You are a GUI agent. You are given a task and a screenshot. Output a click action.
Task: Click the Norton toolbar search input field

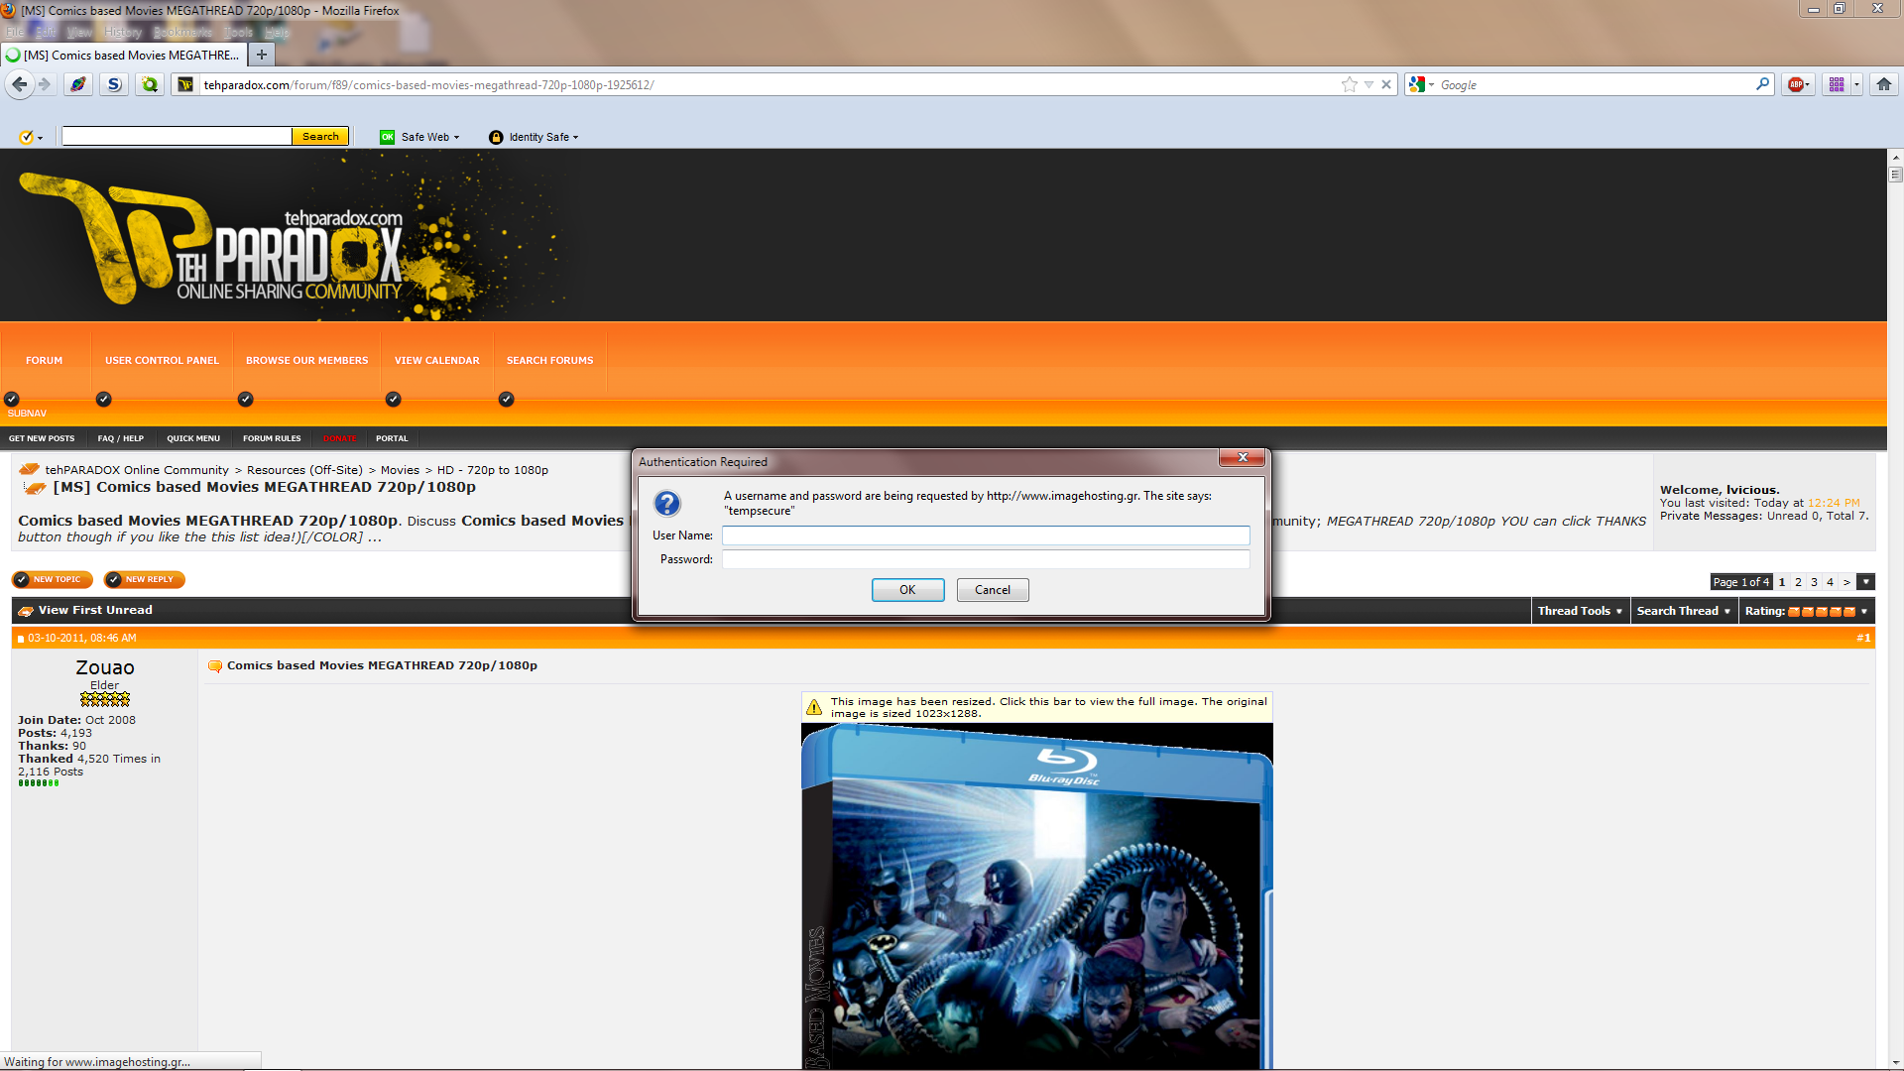point(177,136)
